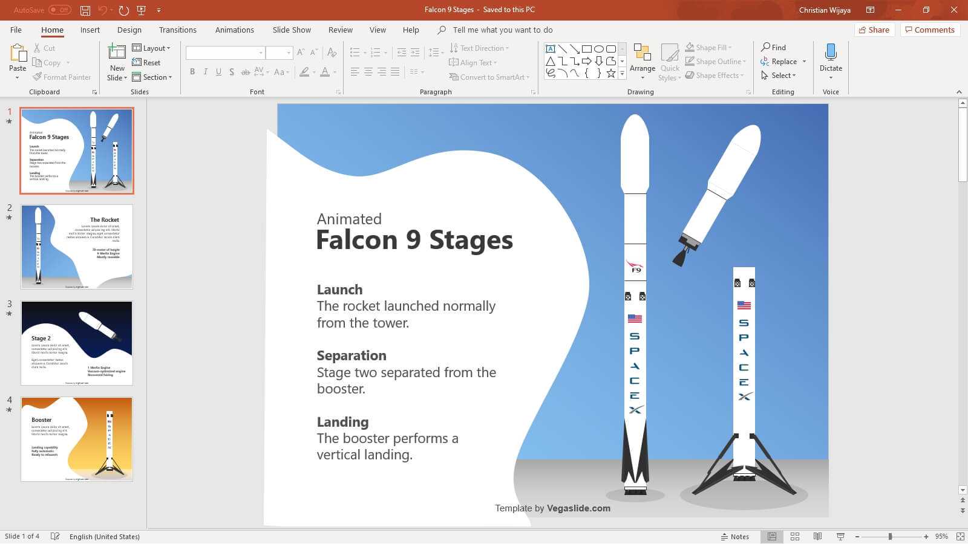Open the Transitions tab

(178, 30)
